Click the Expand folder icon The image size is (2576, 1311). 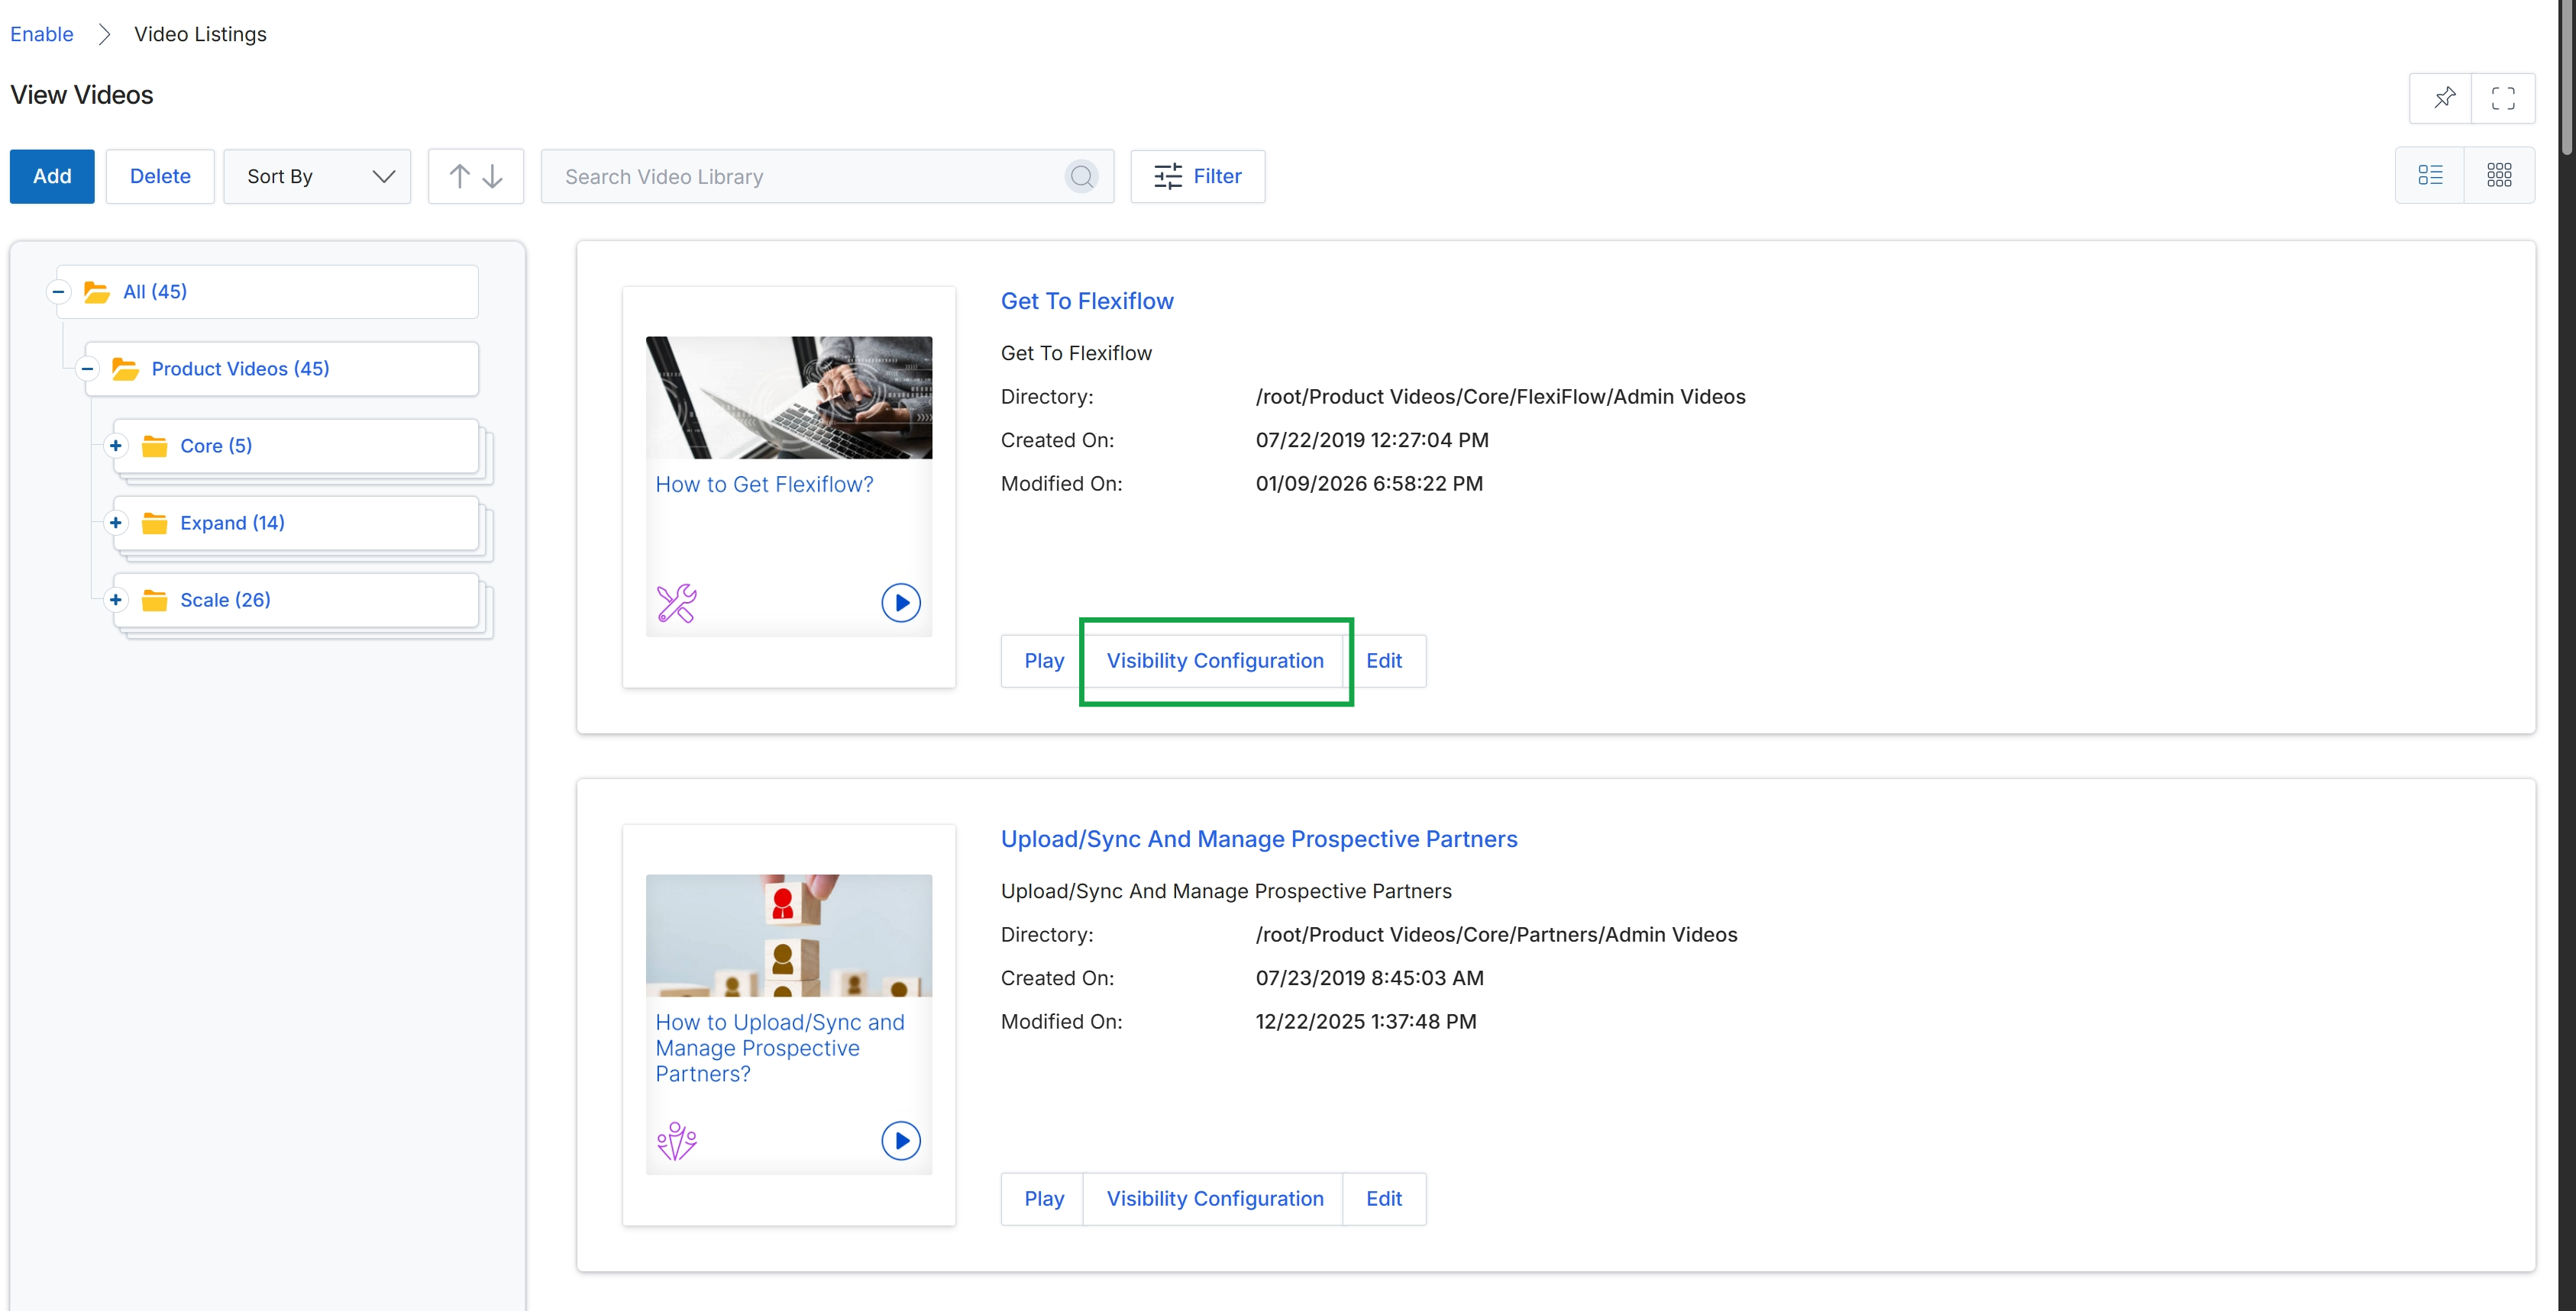click(154, 523)
